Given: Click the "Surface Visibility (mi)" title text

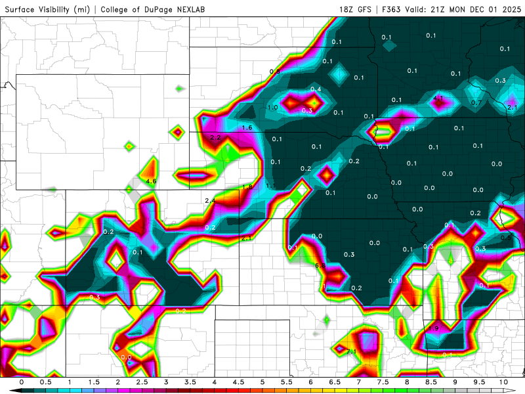Looking at the screenshot, I should tap(47, 9).
